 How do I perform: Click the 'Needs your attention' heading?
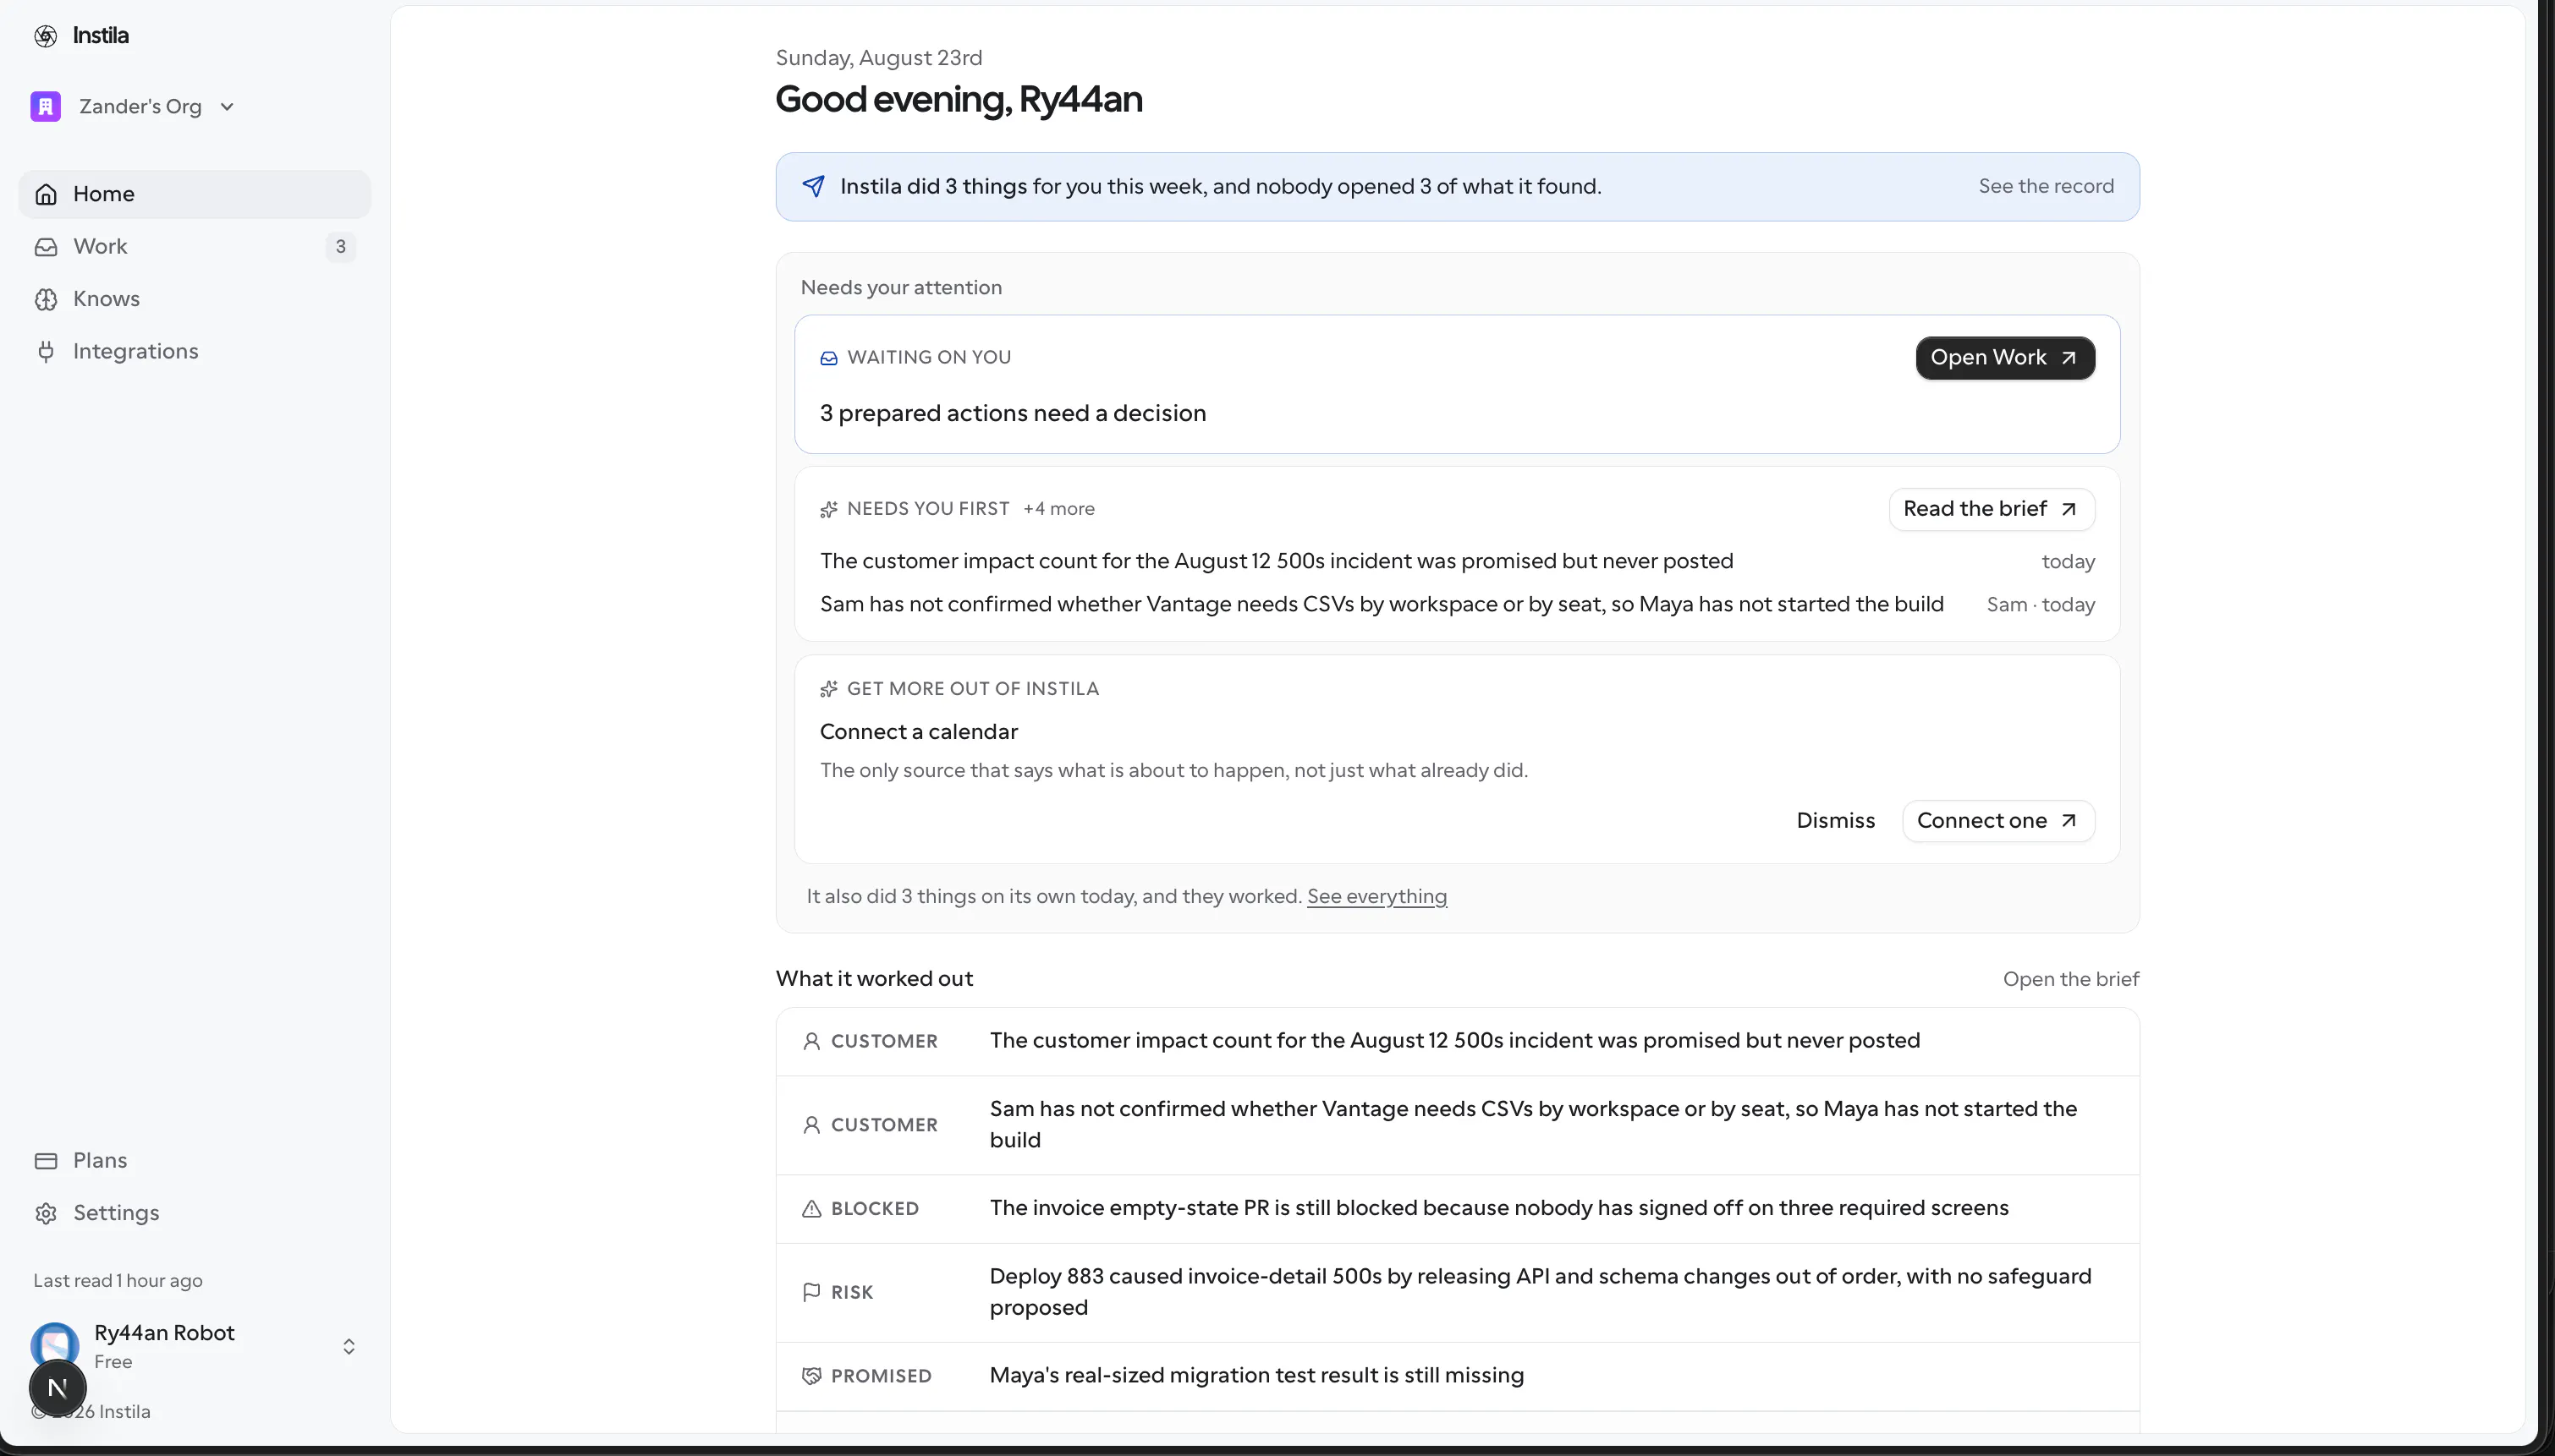coord(900,288)
